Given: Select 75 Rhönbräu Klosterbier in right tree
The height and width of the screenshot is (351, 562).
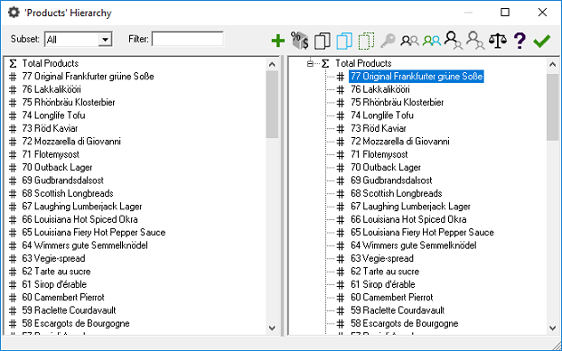Looking at the screenshot, I should coord(398,102).
